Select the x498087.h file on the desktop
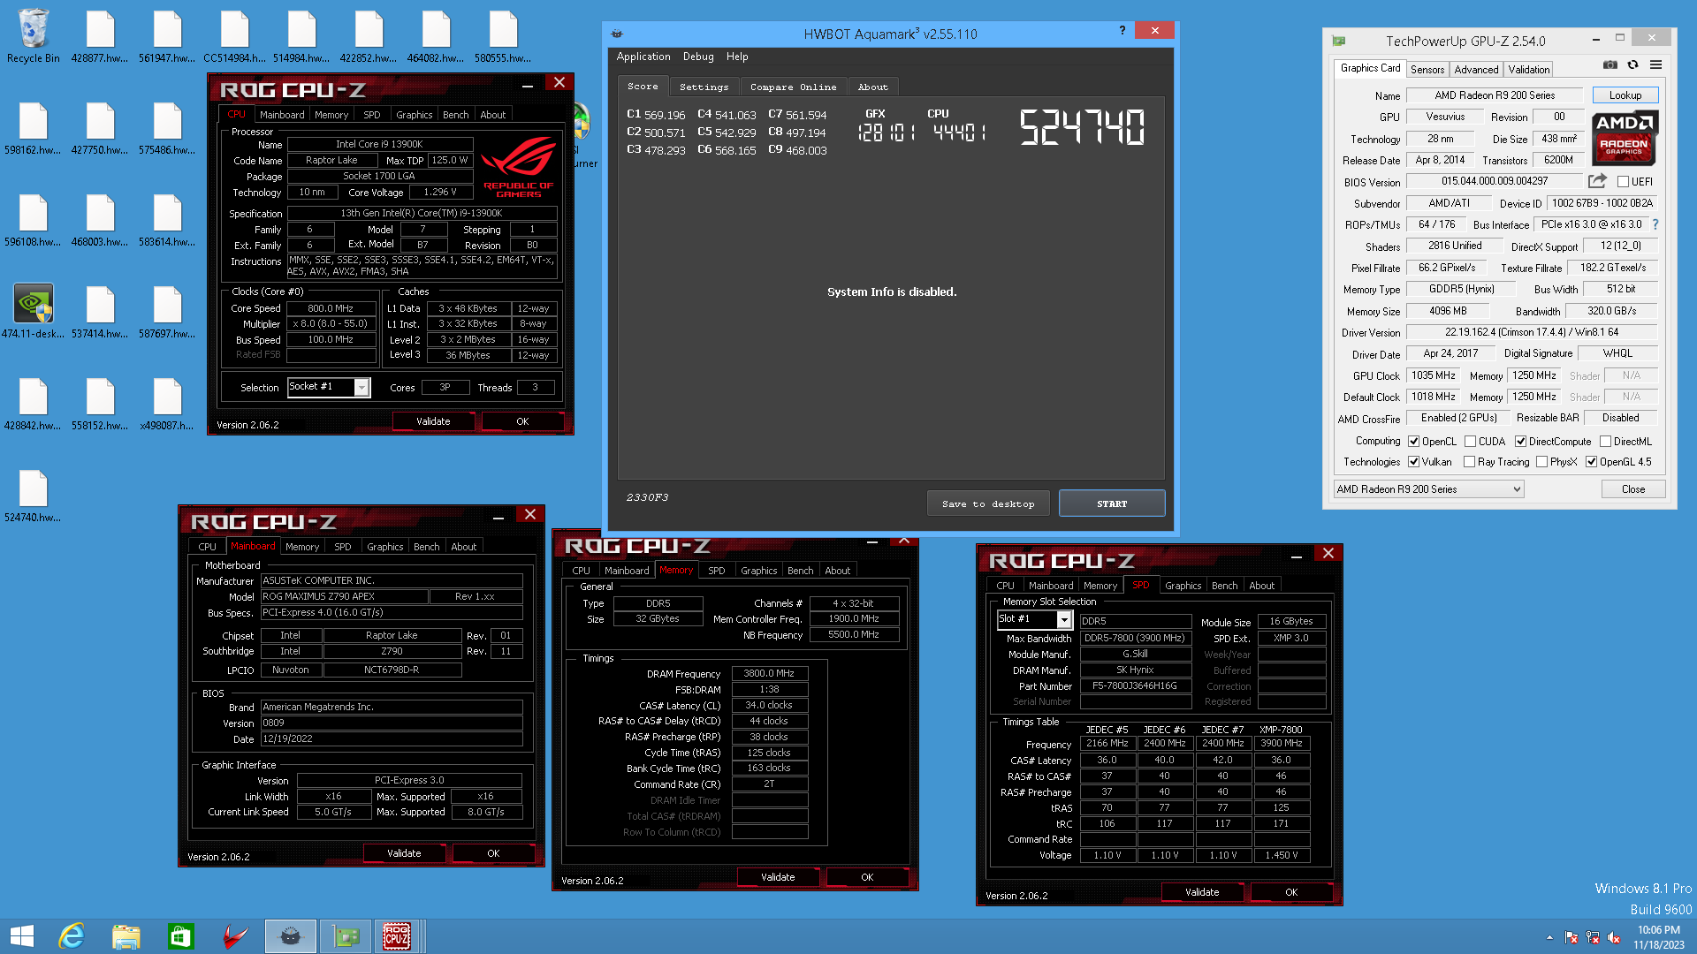Screen dimensions: 1697x954 (167, 404)
